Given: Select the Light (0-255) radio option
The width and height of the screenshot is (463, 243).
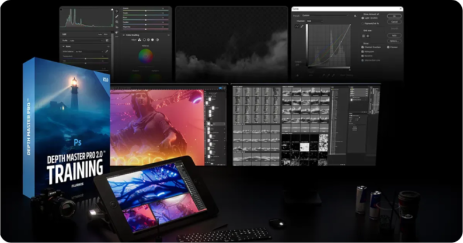Looking at the screenshot, I should pyautogui.click(x=363, y=18).
